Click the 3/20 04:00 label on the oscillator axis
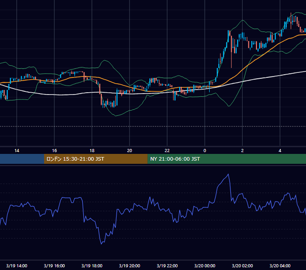Screen dimensions: 306x270 click(x=280, y=265)
